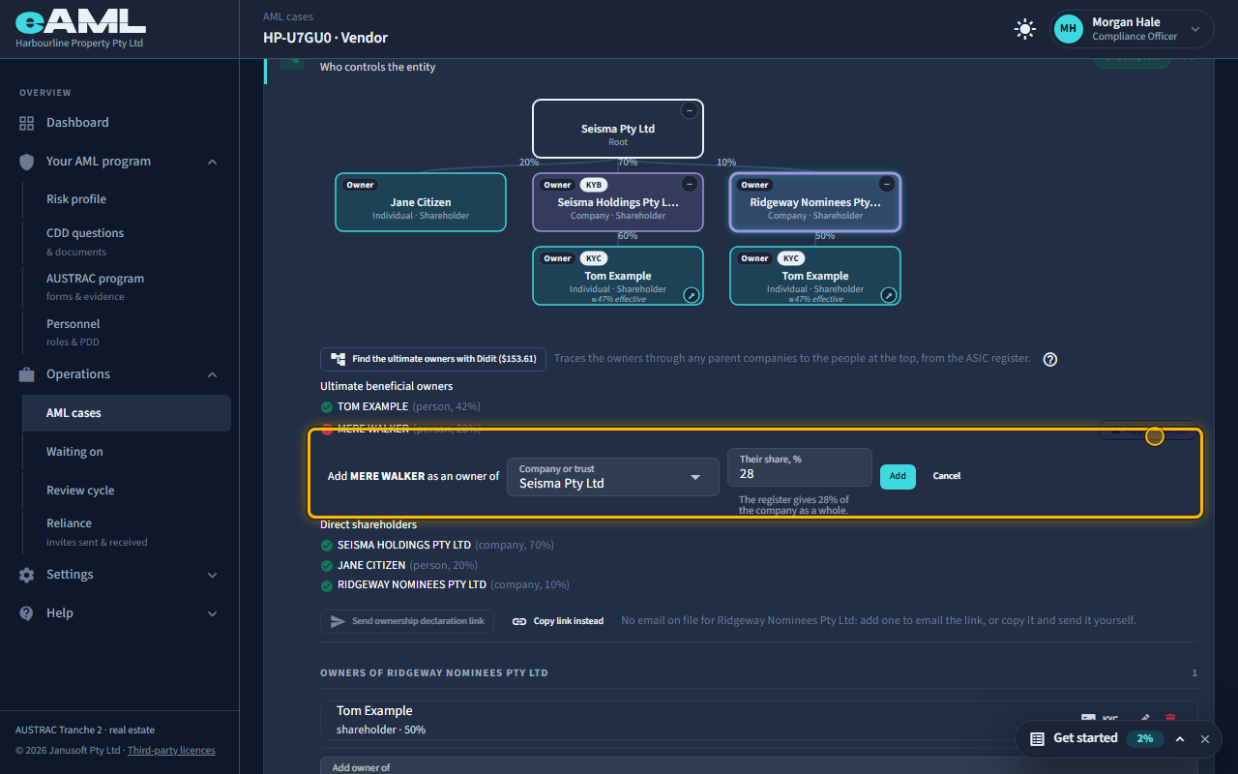Viewport: 1238px width, 774px height.
Task: Click the Help question-mark icon in sidebar
Action: [27, 613]
